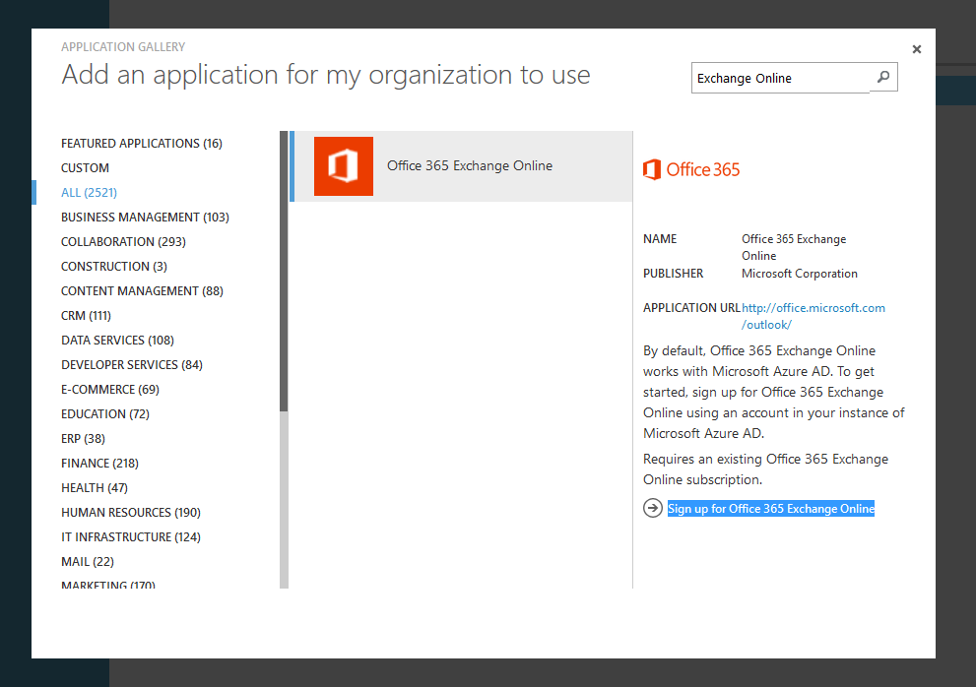The height and width of the screenshot is (687, 976).
Task: Click Sign up for Office 365 Exchange Online link
Action: 771,509
